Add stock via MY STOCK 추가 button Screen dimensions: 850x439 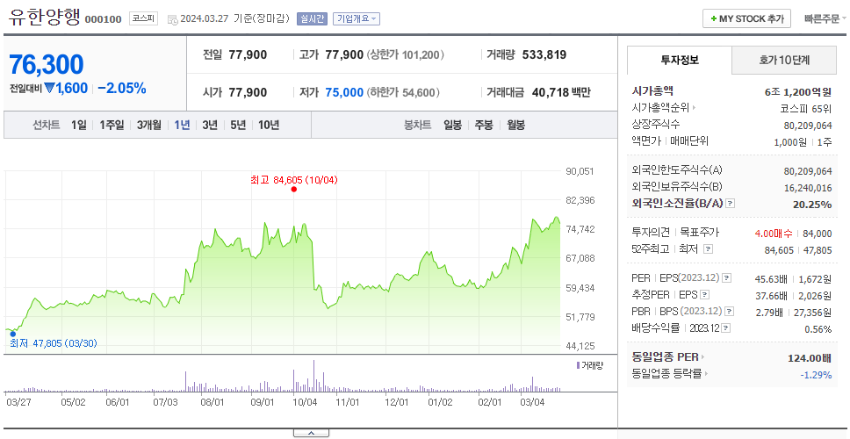pos(746,19)
